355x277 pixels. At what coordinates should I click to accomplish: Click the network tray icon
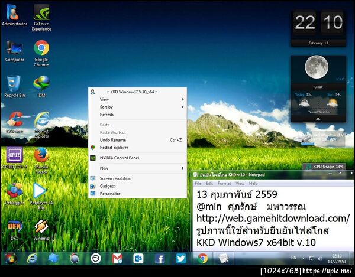coord(312,259)
